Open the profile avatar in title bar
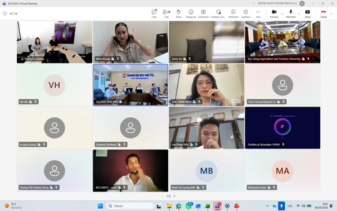 [x=302, y=3]
